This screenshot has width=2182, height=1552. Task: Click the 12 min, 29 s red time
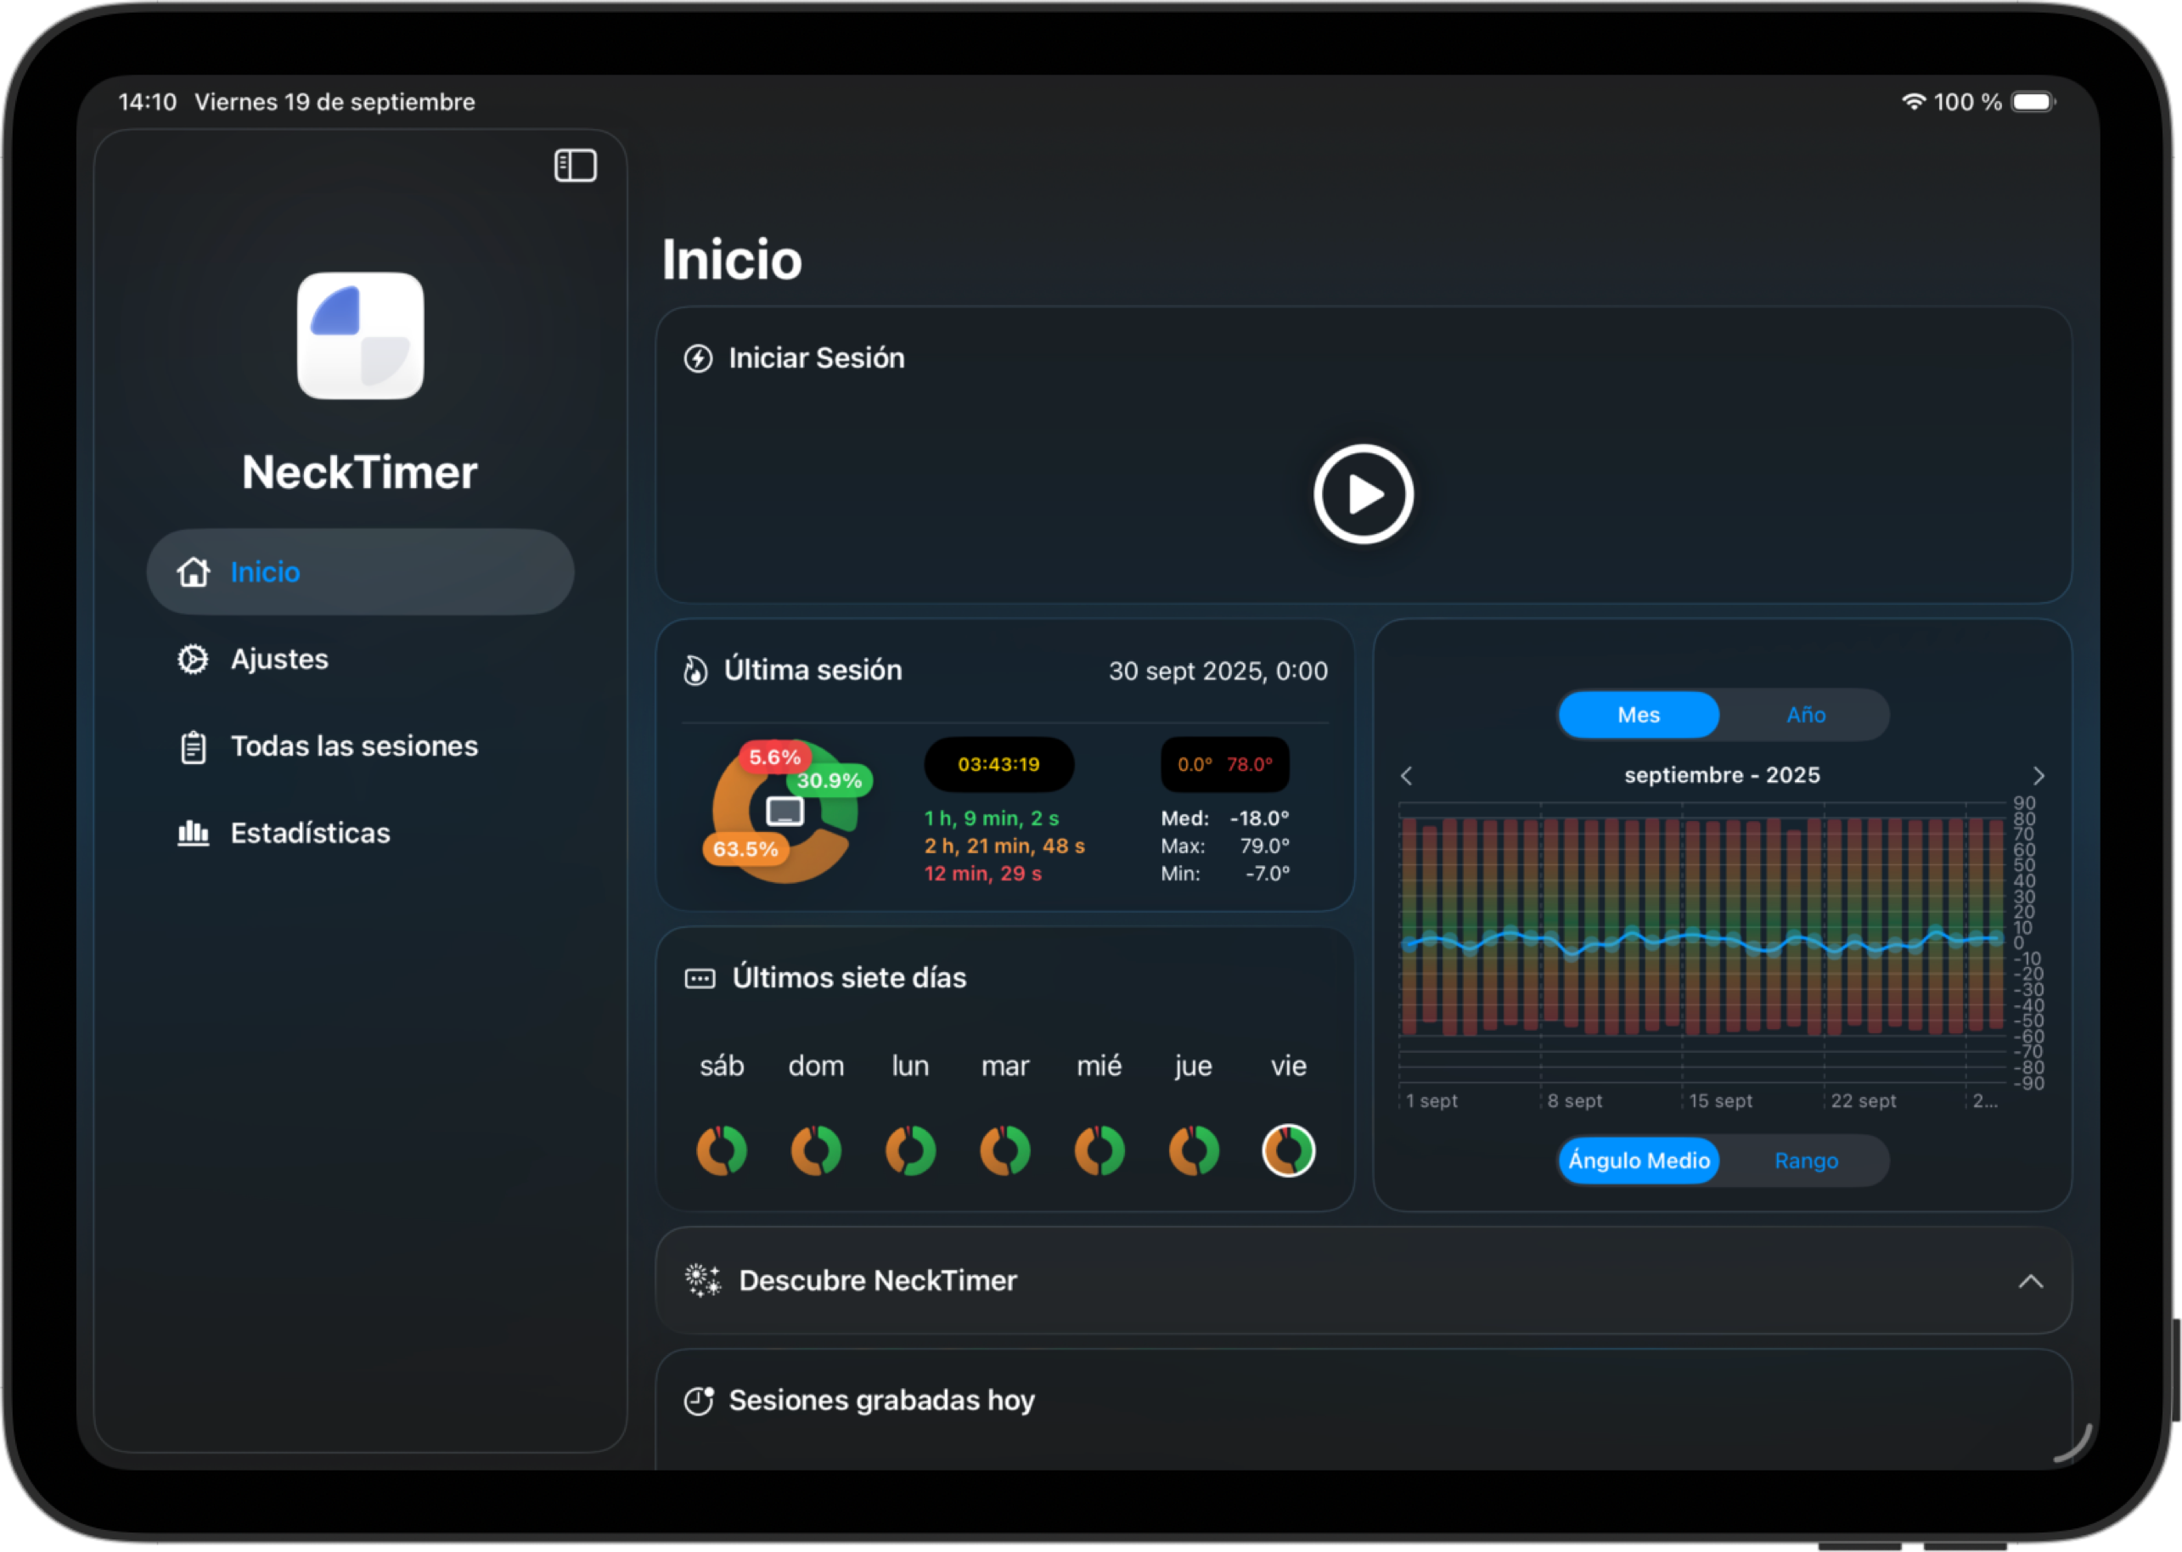tap(982, 874)
